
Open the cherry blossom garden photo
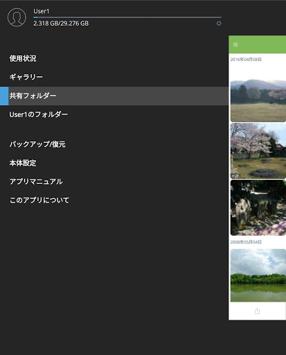tap(258, 150)
